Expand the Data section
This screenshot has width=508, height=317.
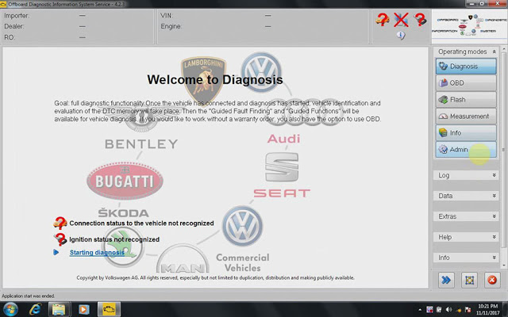tap(466, 196)
